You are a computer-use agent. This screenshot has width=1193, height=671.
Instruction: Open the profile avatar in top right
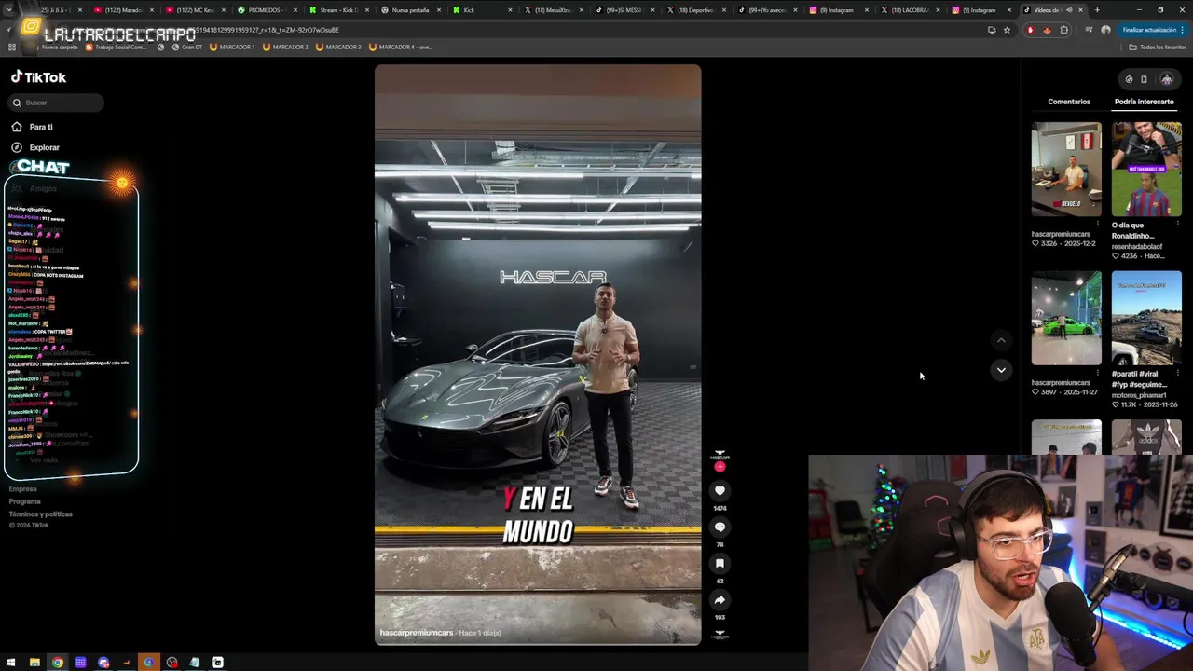point(1166,79)
